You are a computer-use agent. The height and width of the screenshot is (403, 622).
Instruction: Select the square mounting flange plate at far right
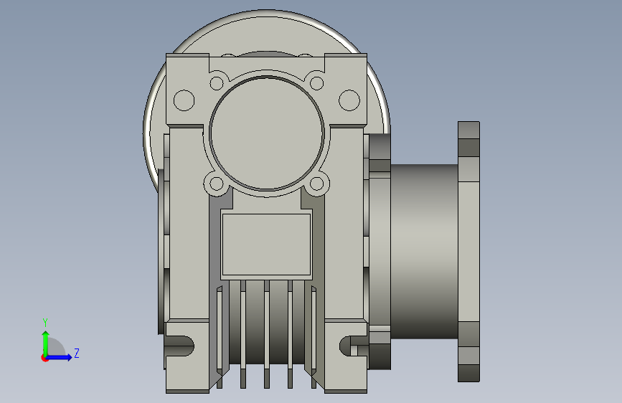(468, 252)
